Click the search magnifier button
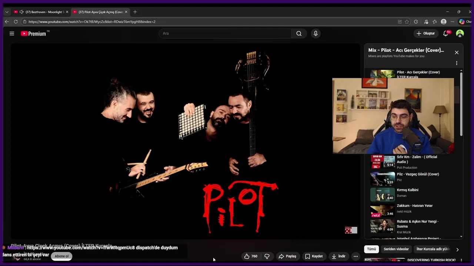This screenshot has width=474, height=266. coord(299,34)
